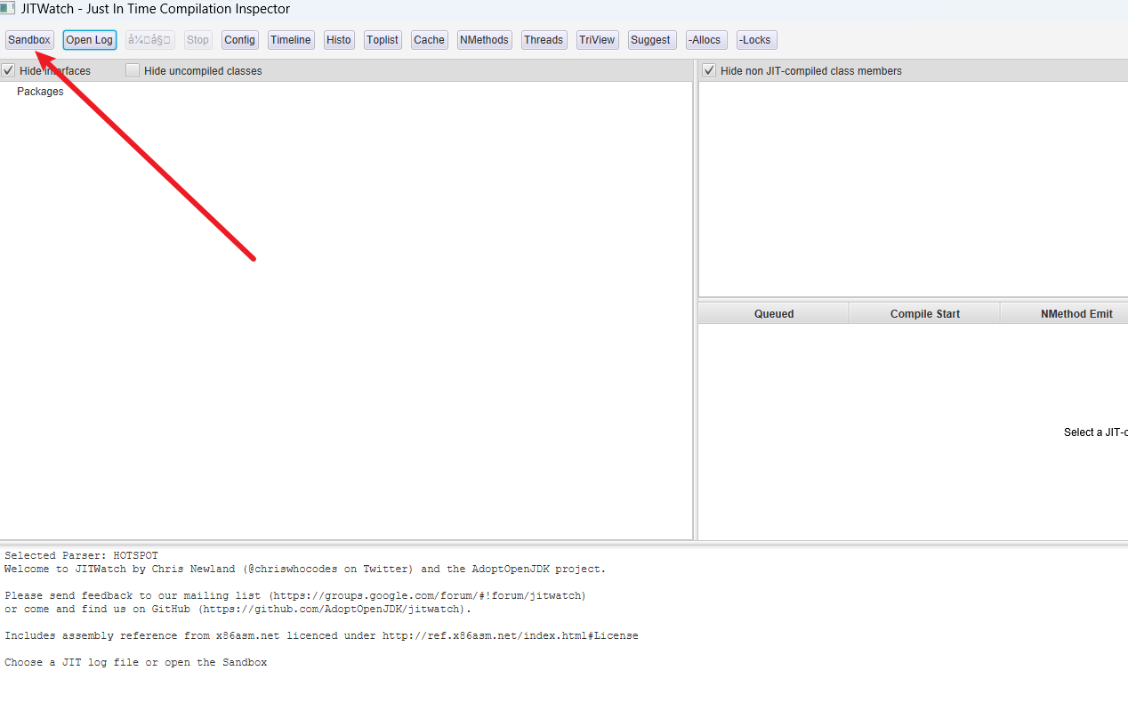Sort by Queued column header
Image resolution: width=1128 pixels, height=703 pixels.
click(x=774, y=314)
